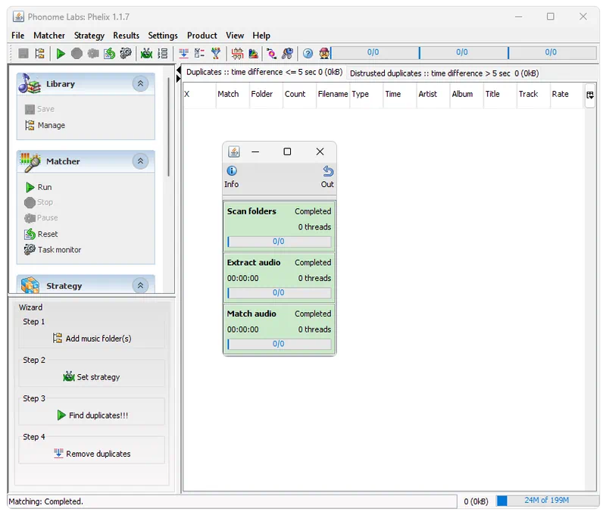Open Task monitor from Matcher panel
Image resolution: width=606 pixels, height=515 pixels.
point(52,250)
